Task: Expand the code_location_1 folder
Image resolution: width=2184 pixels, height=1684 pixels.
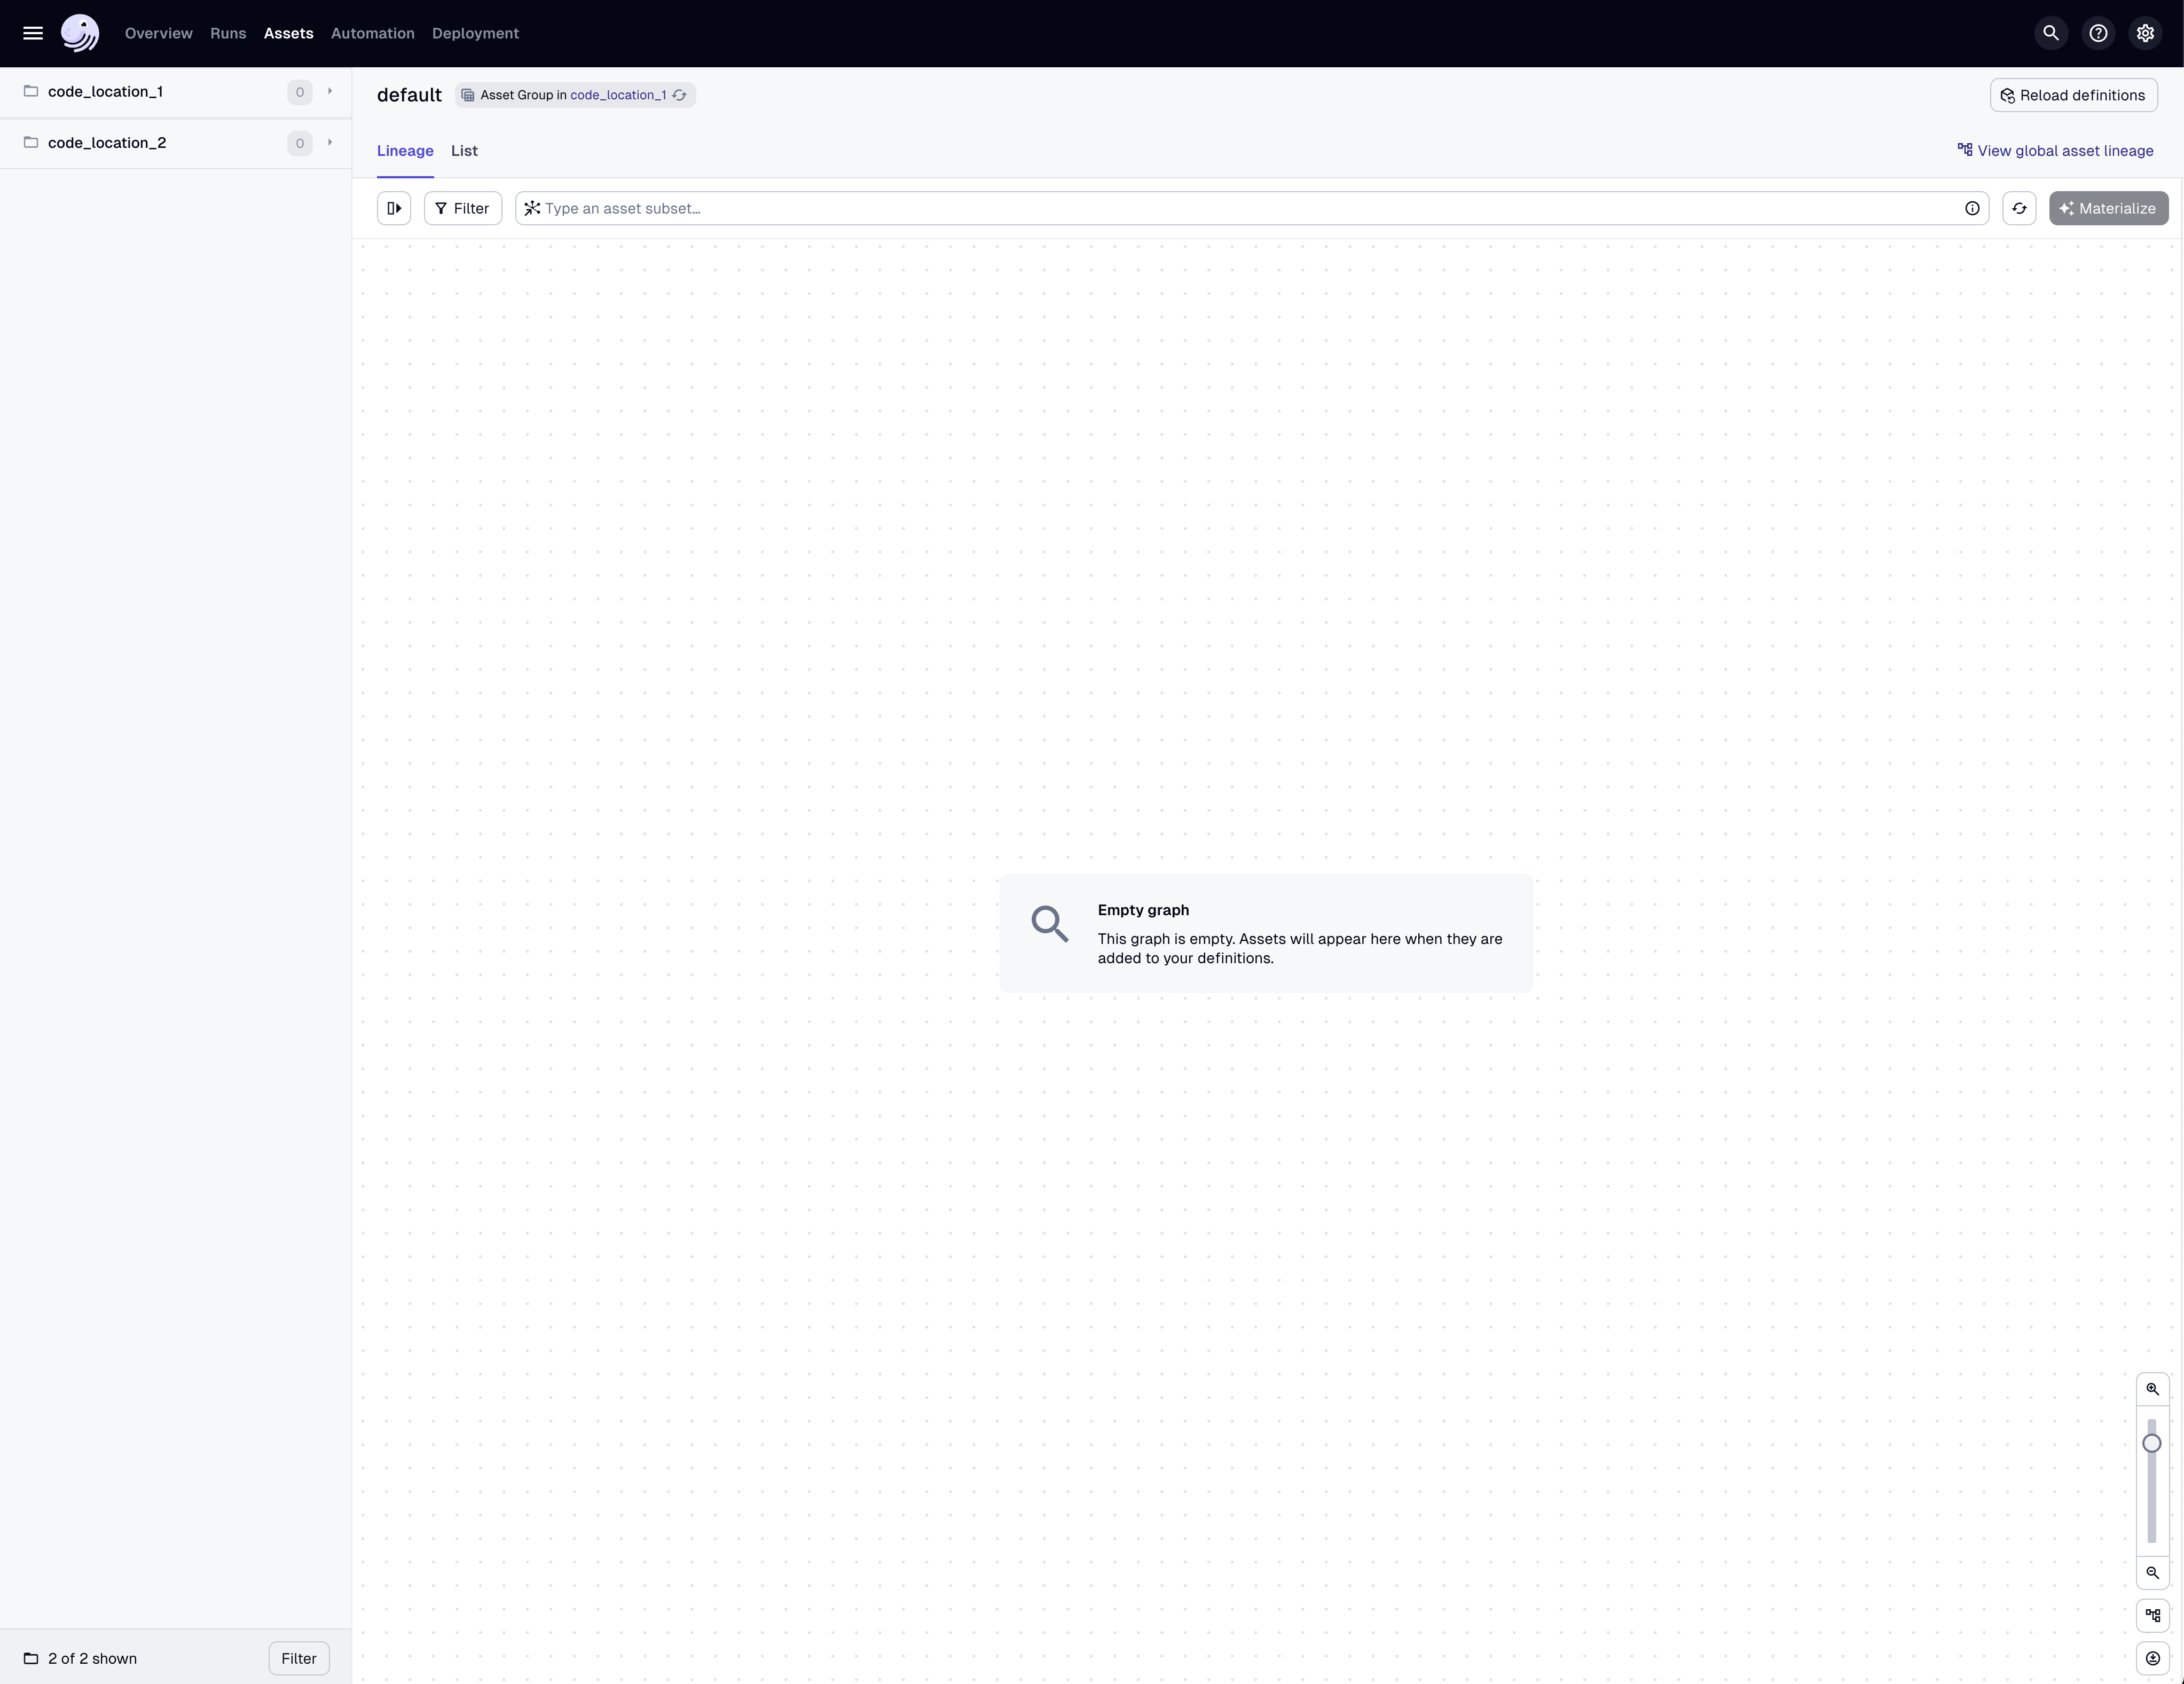Action: click(329, 92)
